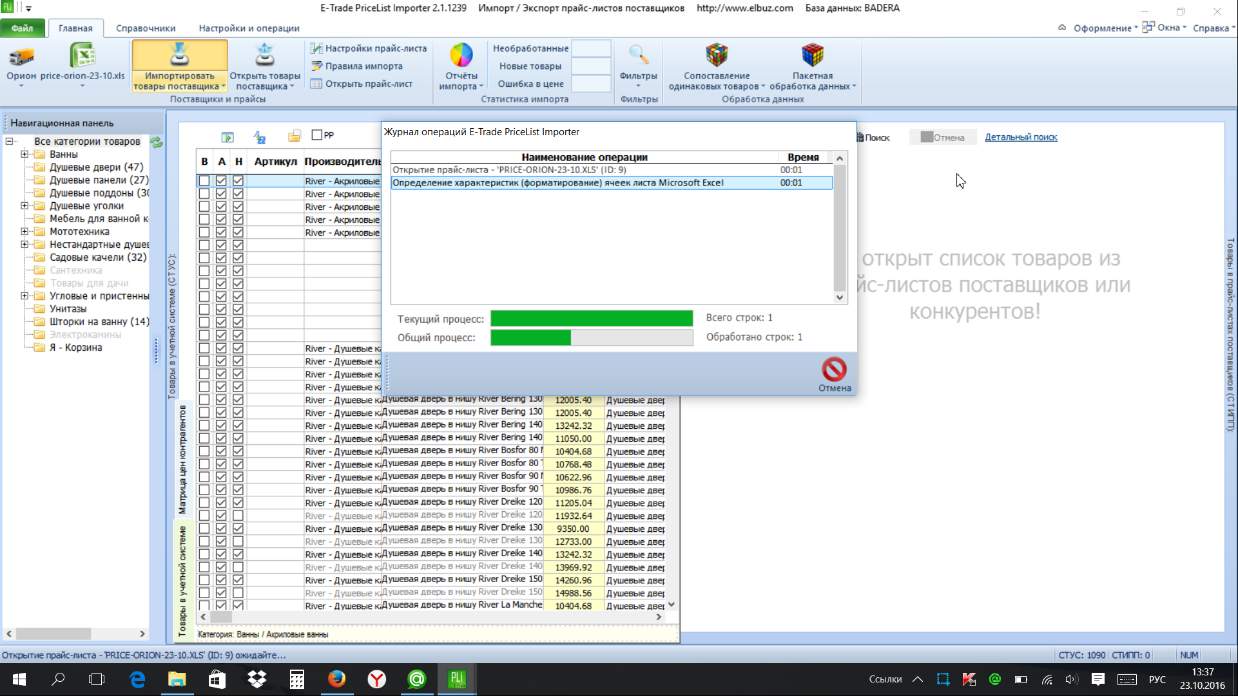
Task: Click the journal operations list vertical scrollbar
Action: click(839, 228)
